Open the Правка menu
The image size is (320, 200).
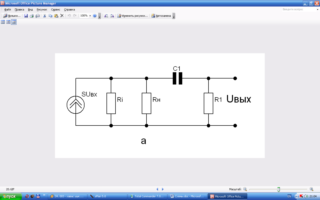(19, 9)
